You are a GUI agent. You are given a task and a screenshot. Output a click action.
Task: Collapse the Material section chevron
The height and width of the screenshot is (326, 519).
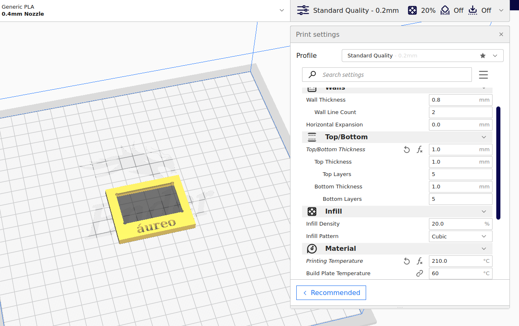484,248
